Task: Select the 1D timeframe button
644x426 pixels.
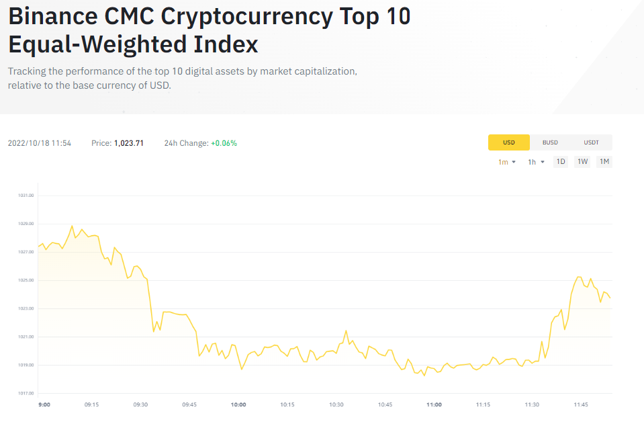Action: pyautogui.click(x=560, y=161)
